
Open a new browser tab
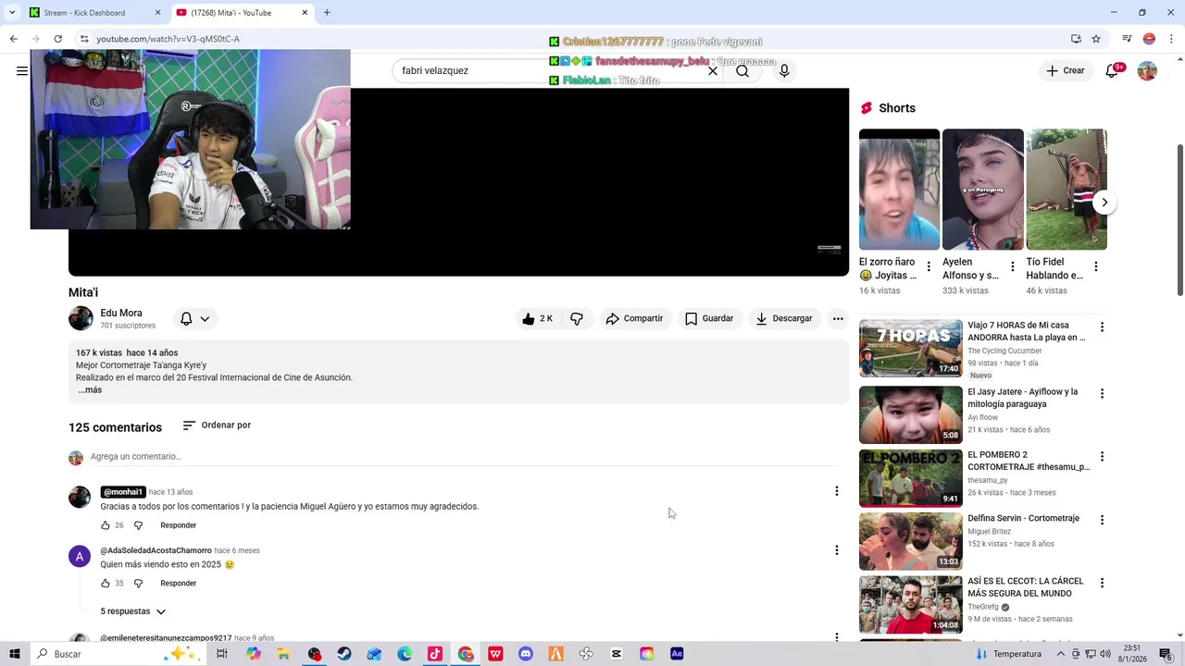327,13
